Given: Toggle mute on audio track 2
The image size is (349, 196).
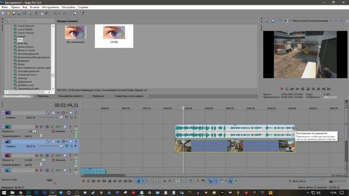Looking at the screenshot, I should [x=65, y=127].
